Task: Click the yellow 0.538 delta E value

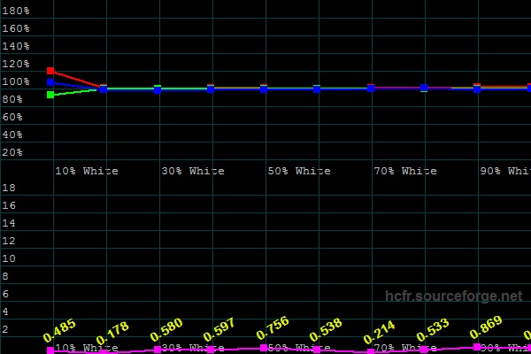Action: tap(326, 330)
